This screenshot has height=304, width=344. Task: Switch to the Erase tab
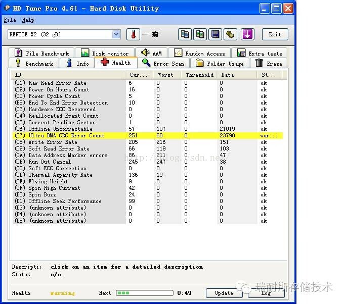click(268, 63)
